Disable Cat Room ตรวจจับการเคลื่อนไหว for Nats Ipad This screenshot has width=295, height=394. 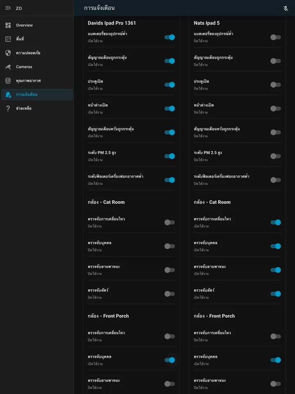coord(276,222)
